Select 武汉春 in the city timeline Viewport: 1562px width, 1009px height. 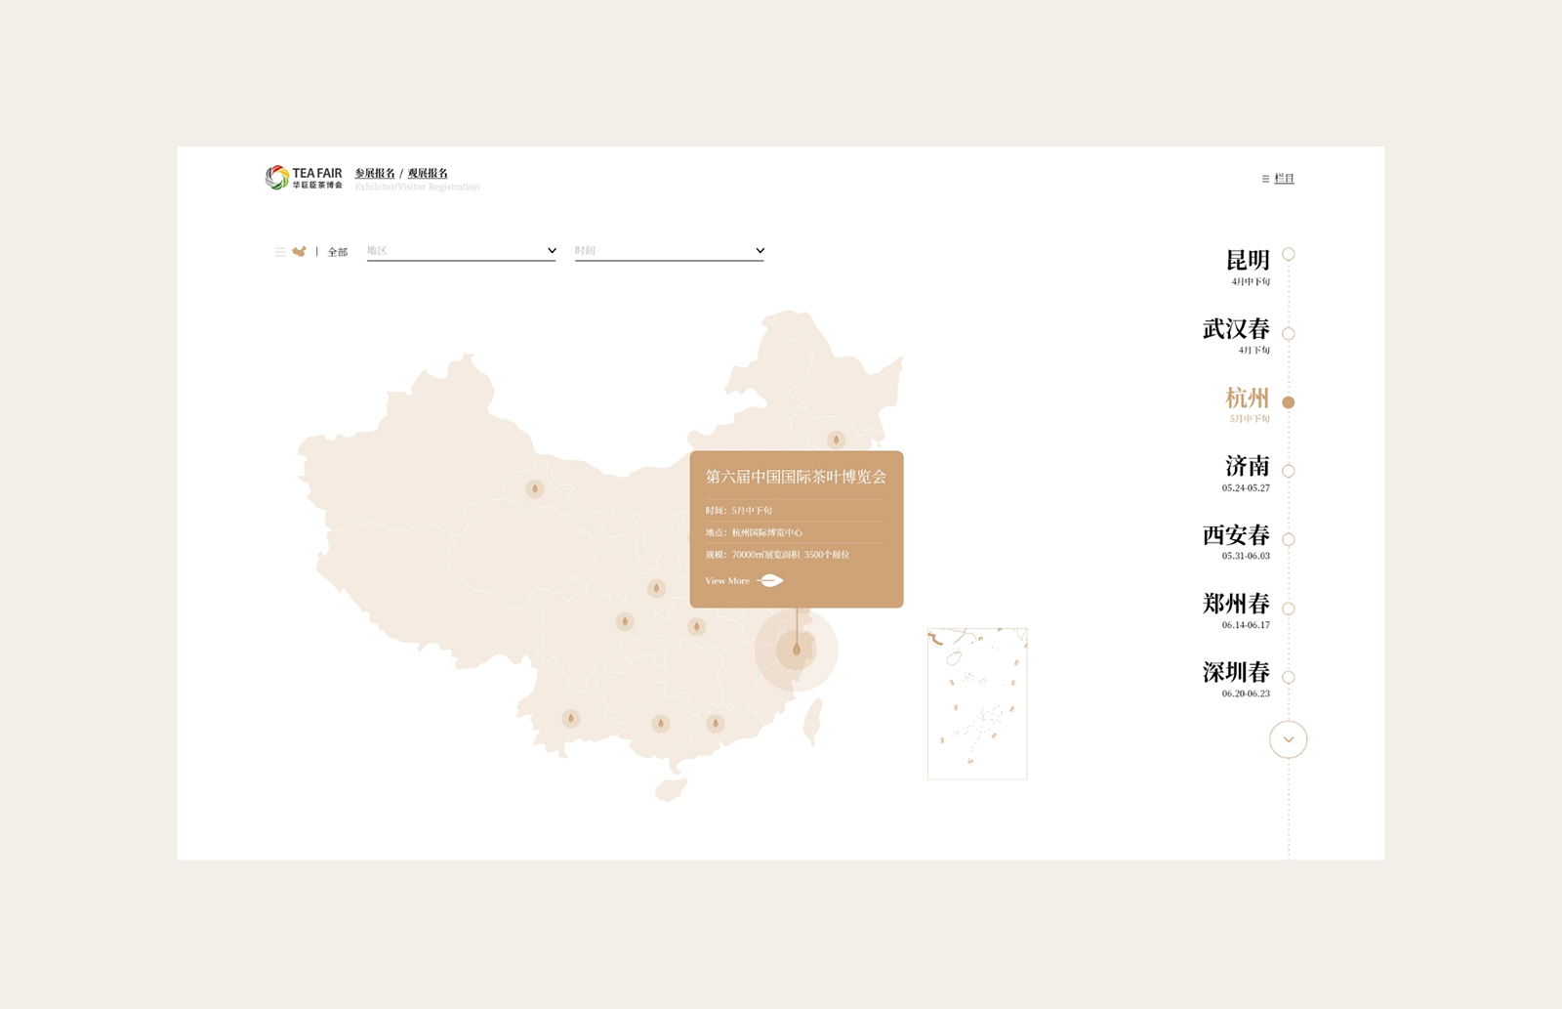1236,329
